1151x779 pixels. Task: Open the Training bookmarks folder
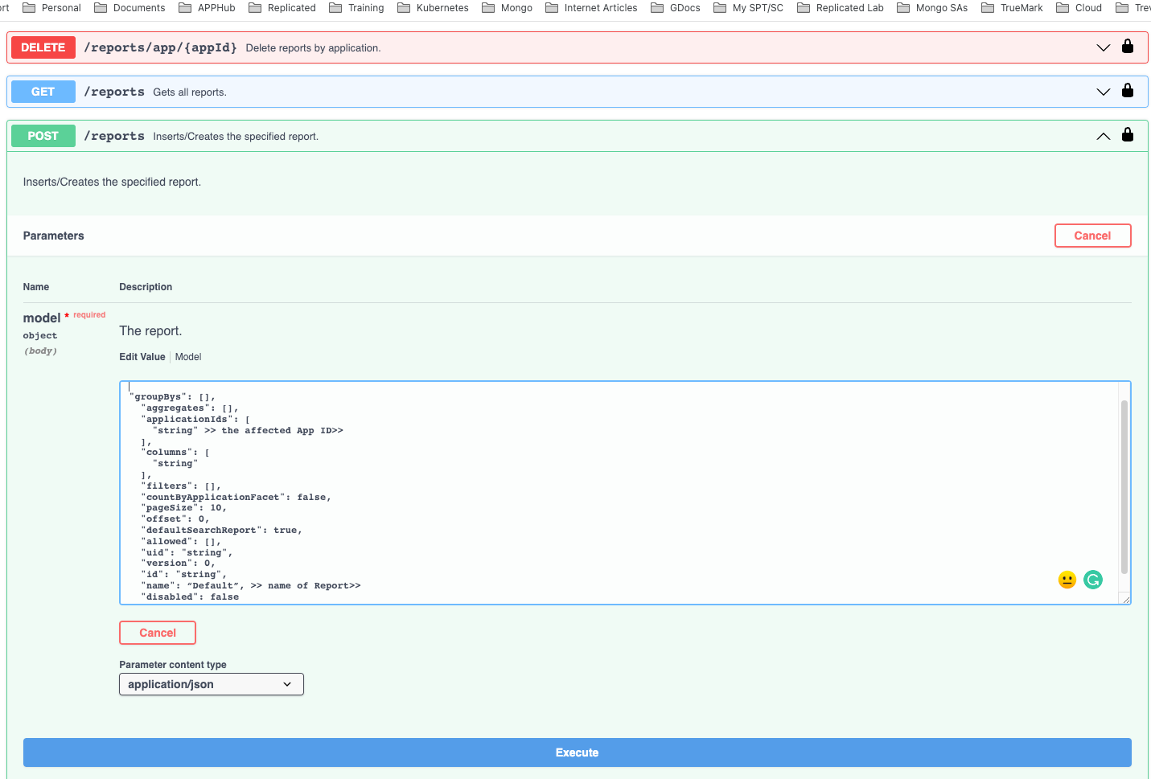[356, 8]
